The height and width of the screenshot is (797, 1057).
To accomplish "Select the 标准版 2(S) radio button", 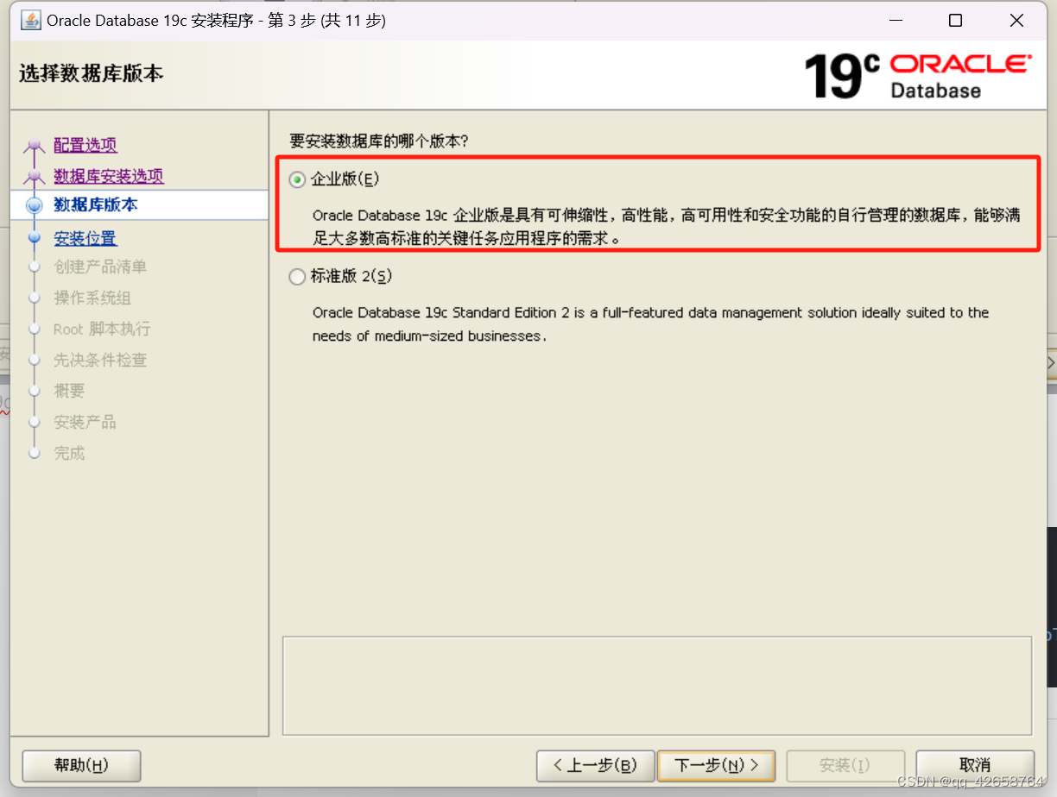I will (297, 276).
